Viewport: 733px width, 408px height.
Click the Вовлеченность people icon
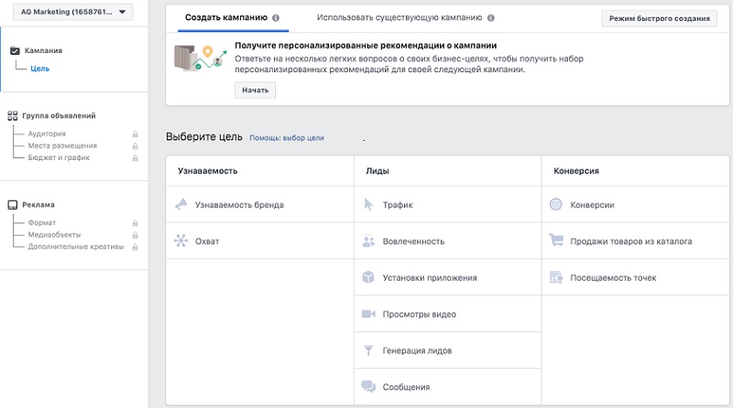[368, 241]
